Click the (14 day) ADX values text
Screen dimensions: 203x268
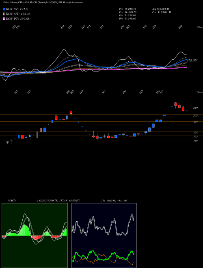[x=114, y=201]
